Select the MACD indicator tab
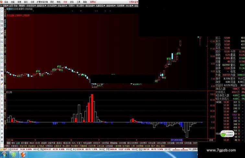The image size is (245, 158). point(32,143)
